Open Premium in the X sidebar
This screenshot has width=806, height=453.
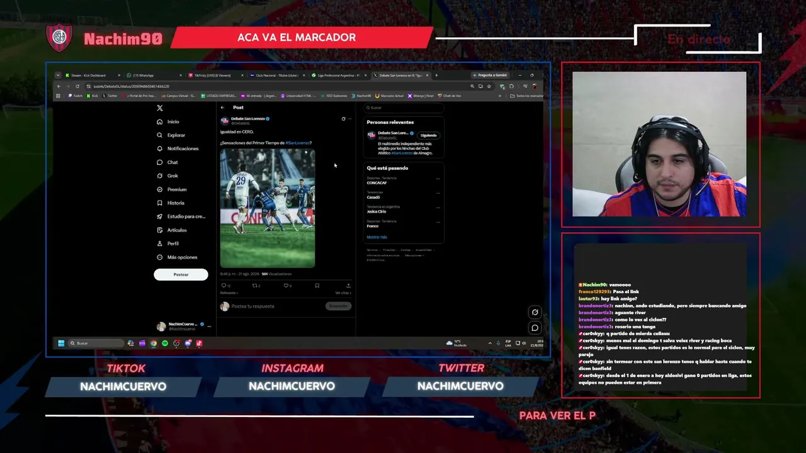172,189
